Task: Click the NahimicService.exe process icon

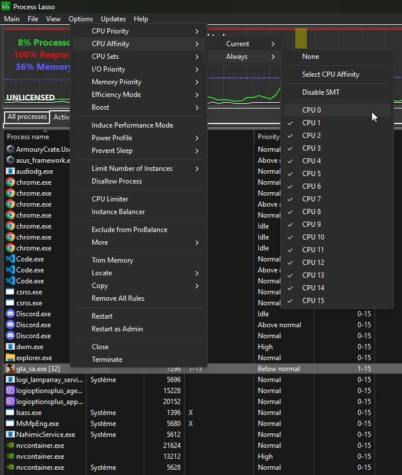Action: tap(10, 434)
